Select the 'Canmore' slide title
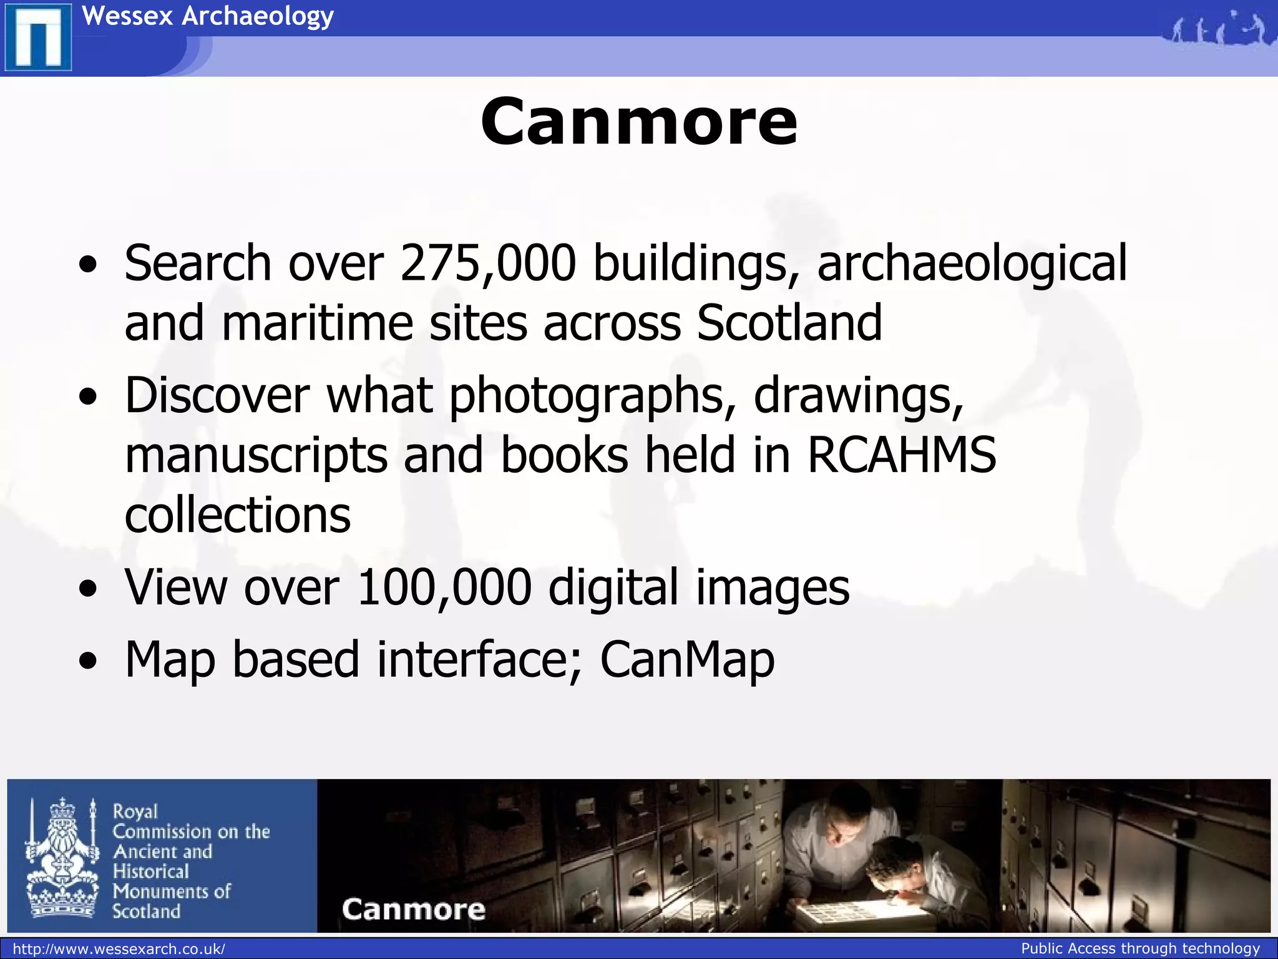The image size is (1278, 959). 638,122
